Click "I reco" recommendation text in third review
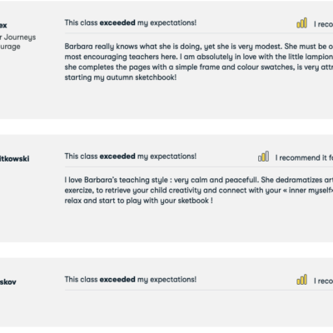Viewport: 333px width, 333px height. tap(323, 281)
